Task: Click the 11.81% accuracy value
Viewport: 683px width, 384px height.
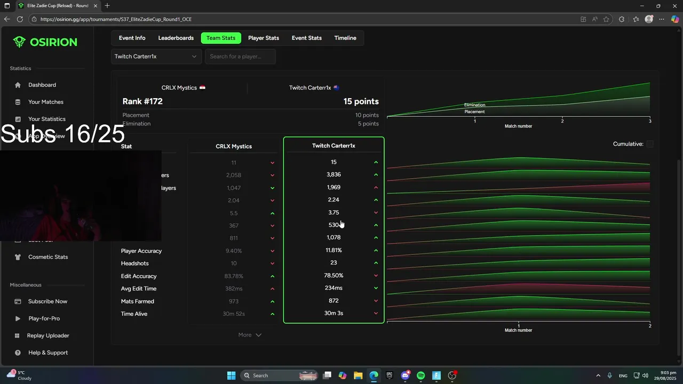Action: point(333,250)
